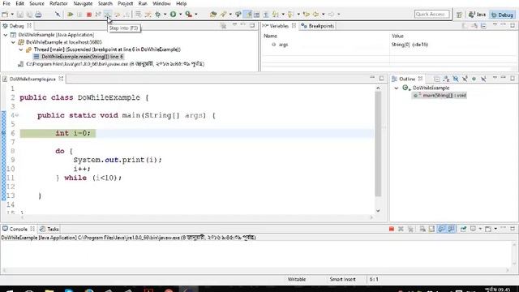Click the Run external tools icon
Image resolution: width=519 pixels, height=292 pixels.
pyautogui.click(x=188, y=15)
